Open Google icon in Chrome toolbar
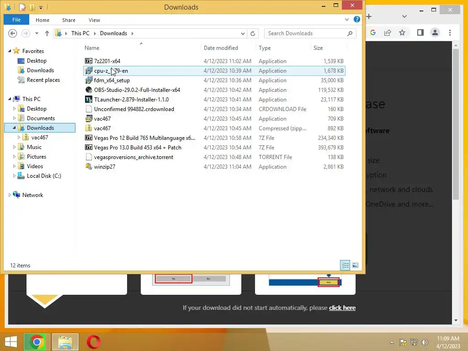The height and width of the screenshot is (351, 468). pos(373,32)
